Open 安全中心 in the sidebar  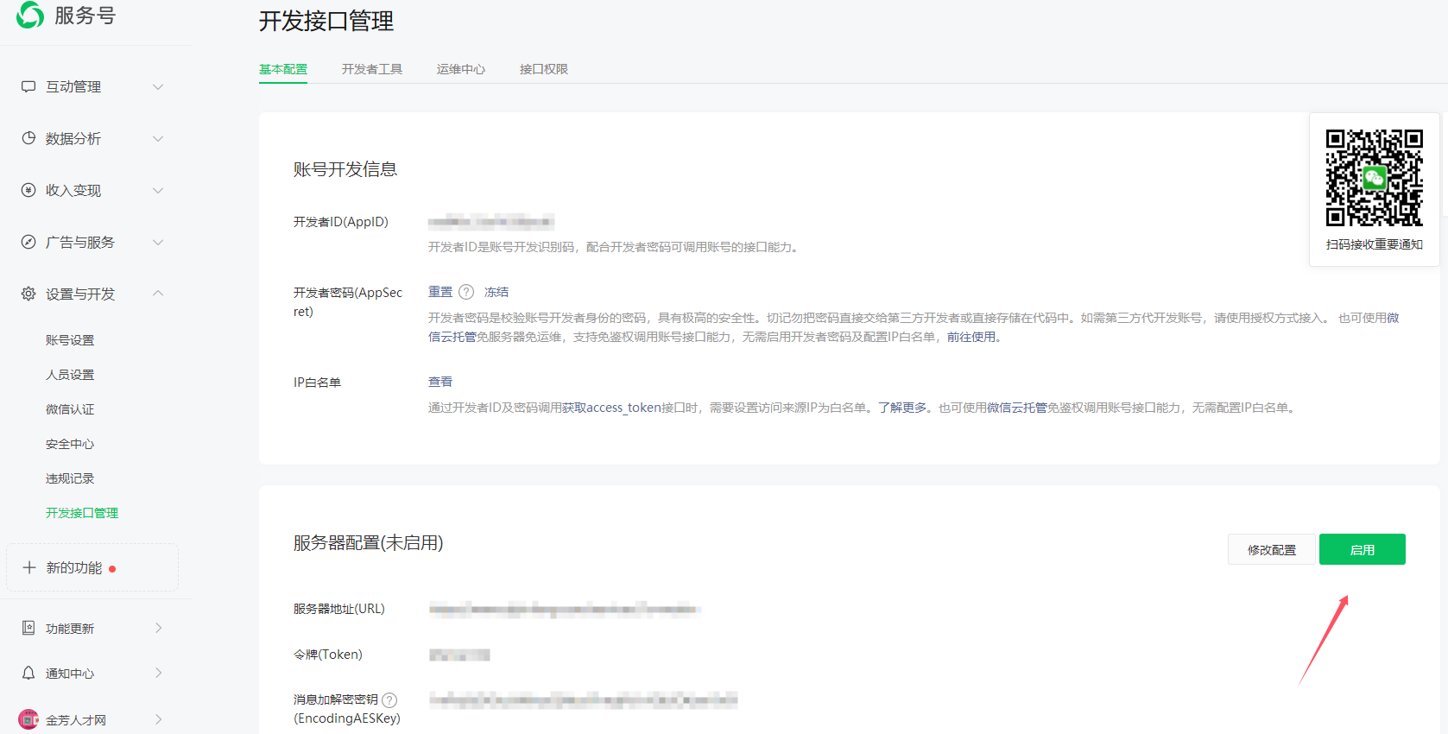click(70, 444)
